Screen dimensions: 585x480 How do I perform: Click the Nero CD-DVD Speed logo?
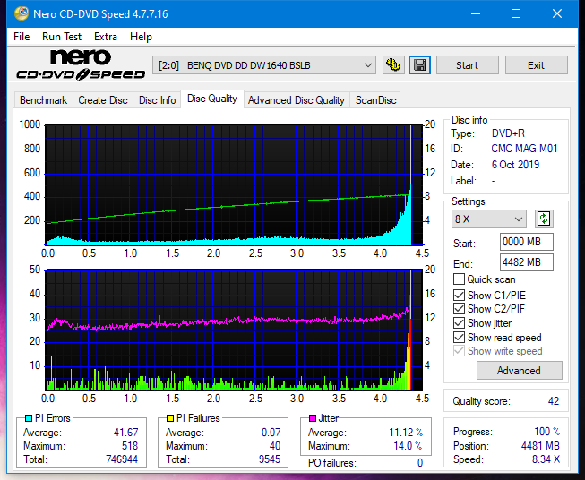click(x=81, y=64)
